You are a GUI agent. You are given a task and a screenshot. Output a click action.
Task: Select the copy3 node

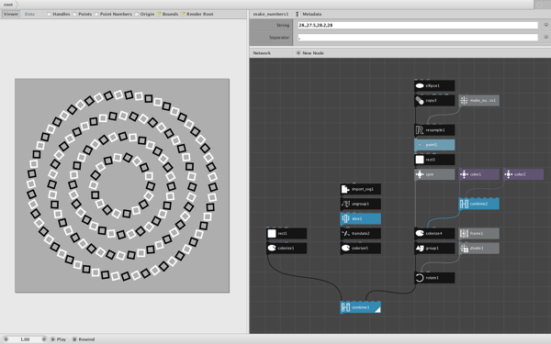[x=434, y=100]
